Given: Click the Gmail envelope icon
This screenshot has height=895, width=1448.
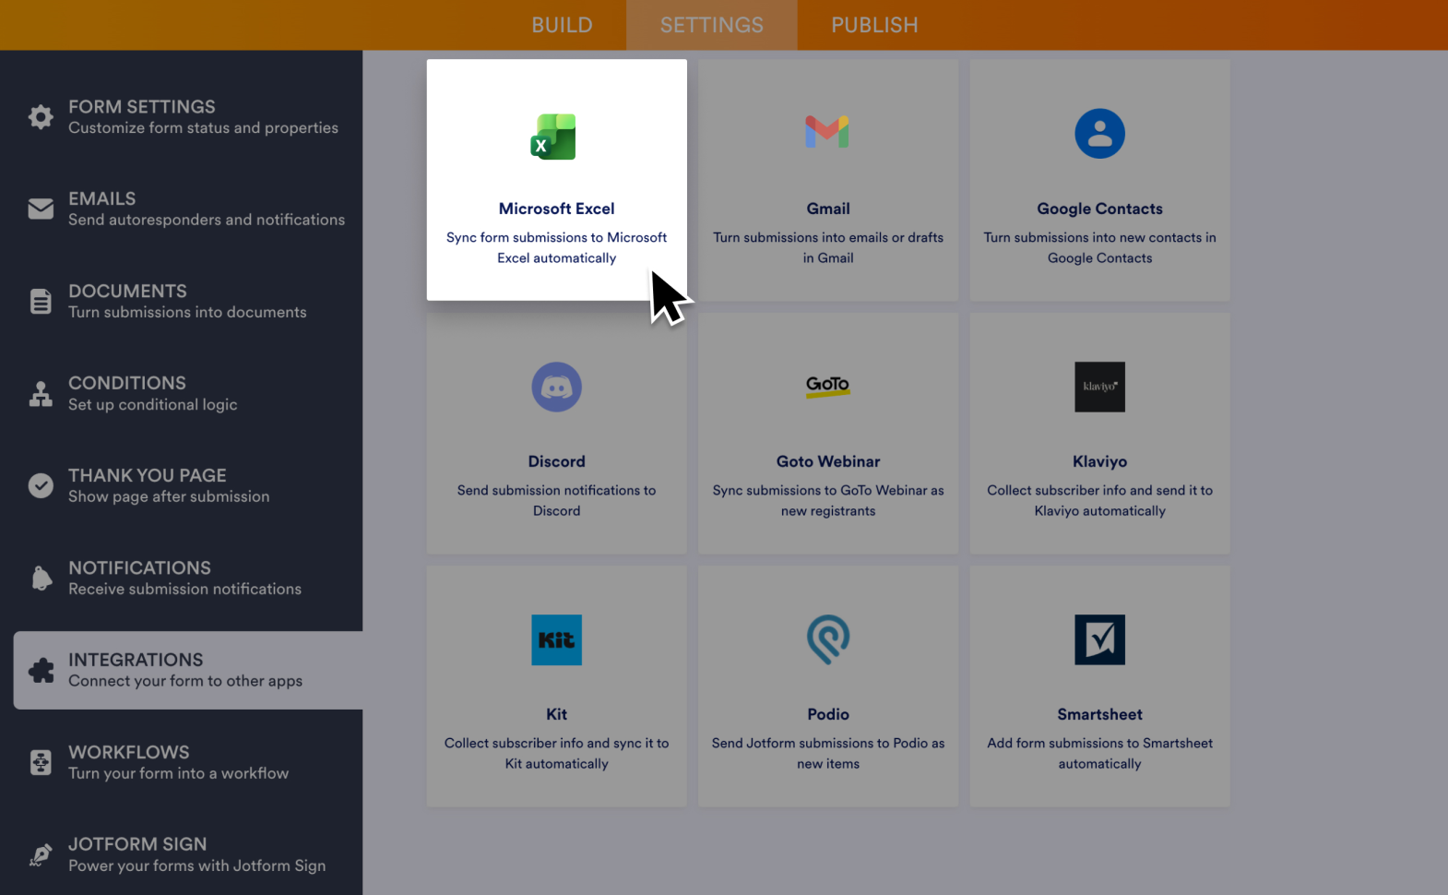Looking at the screenshot, I should [x=827, y=133].
